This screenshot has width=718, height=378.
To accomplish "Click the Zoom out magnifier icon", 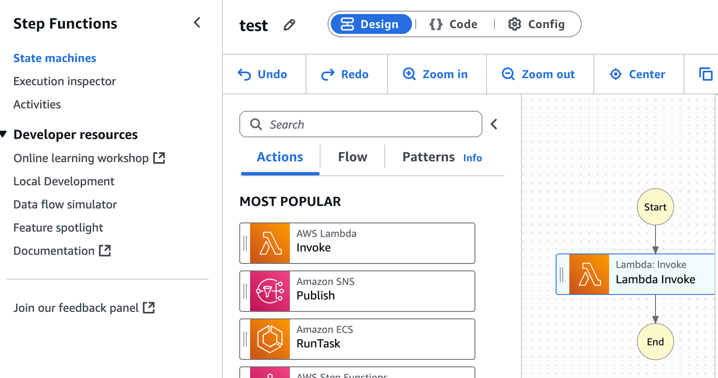I will pyautogui.click(x=508, y=74).
